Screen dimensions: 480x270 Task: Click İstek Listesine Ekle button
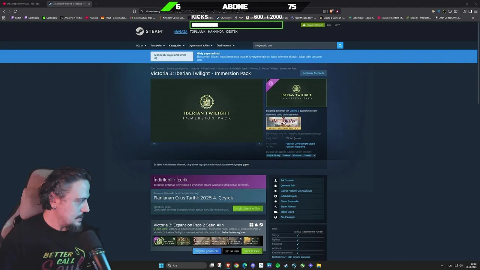click(x=247, y=208)
